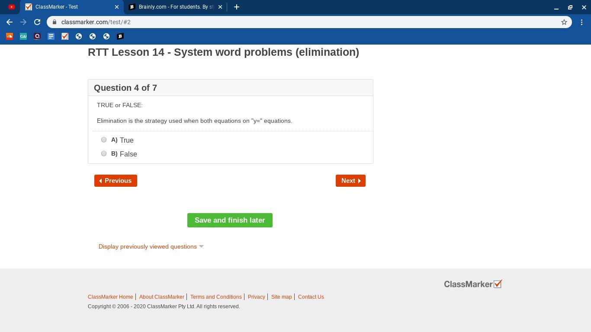Screen dimensions: 591x332
Task: Select answer A) True
Action: [104, 140]
